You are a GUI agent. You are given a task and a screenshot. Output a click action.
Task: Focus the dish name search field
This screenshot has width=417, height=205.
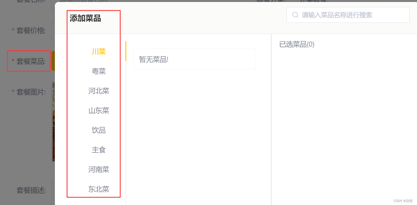click(348, 15)
